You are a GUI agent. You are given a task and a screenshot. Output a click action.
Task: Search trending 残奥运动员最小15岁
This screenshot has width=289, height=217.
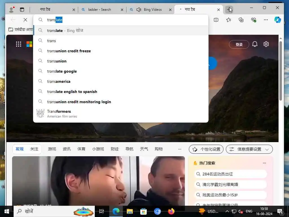point(231,195)
